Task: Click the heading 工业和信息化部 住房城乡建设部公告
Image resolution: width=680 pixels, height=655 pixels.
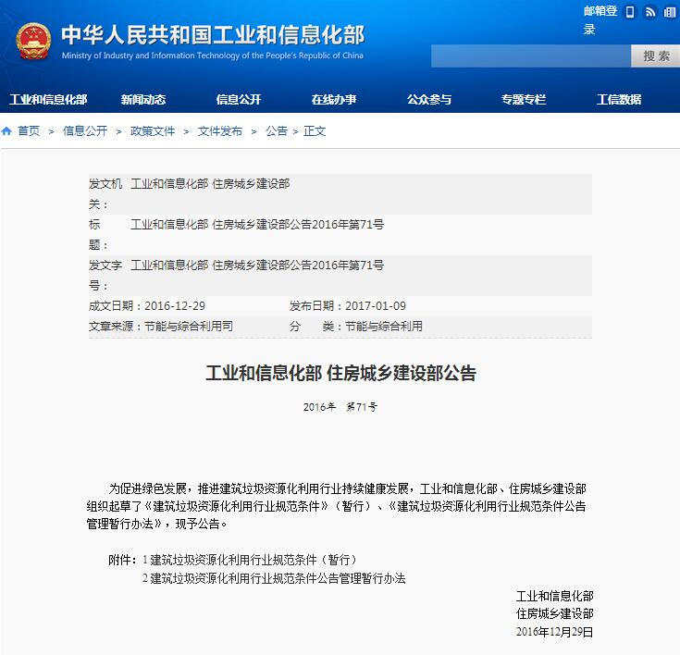Action: coord(340,373)
